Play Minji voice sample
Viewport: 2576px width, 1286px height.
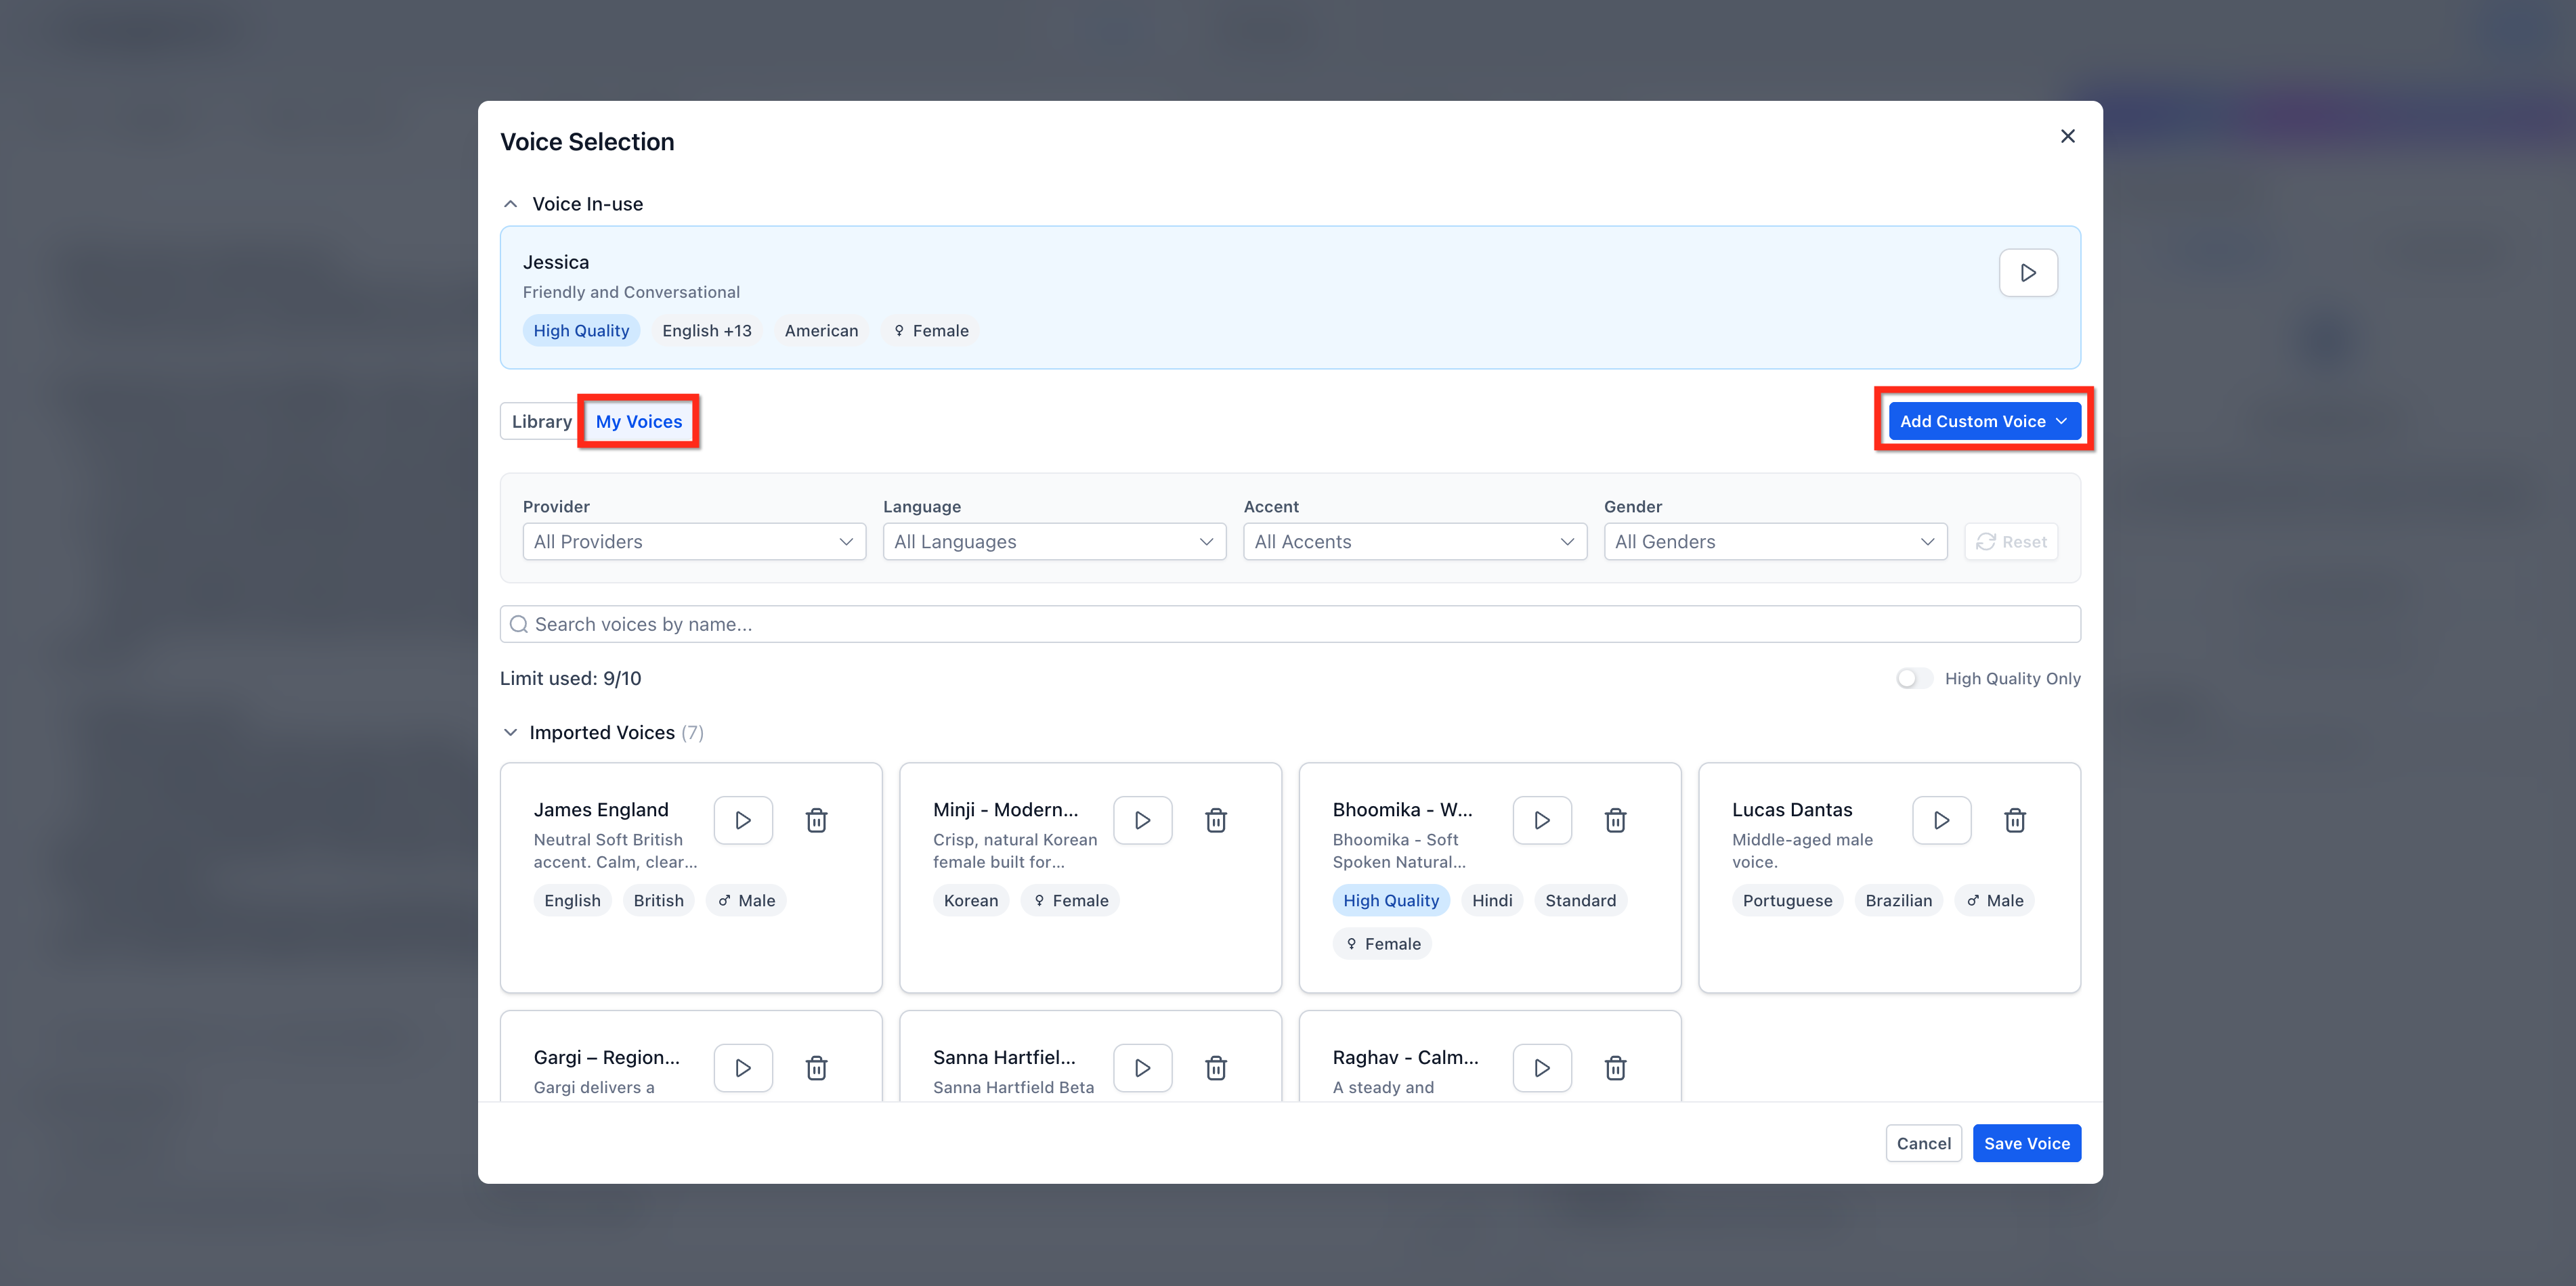[1142, 820]
